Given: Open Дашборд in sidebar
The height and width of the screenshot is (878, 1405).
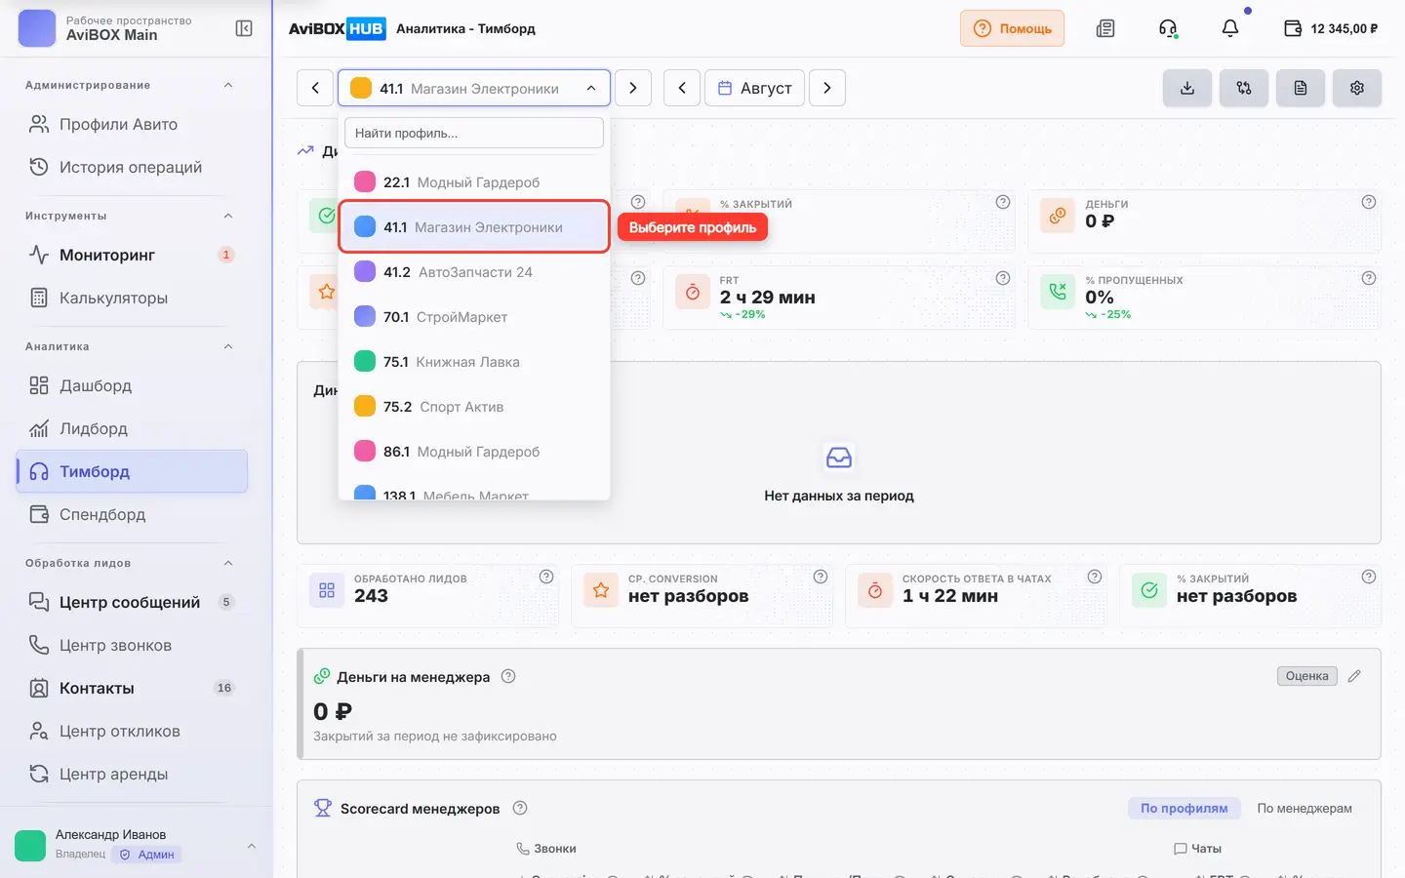Looking at the screenshot, I should (x=132, y=385).
